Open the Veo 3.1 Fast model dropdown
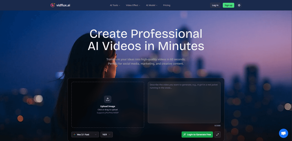The width and height of the screenshot is (292, 141). tap(85, 135)
